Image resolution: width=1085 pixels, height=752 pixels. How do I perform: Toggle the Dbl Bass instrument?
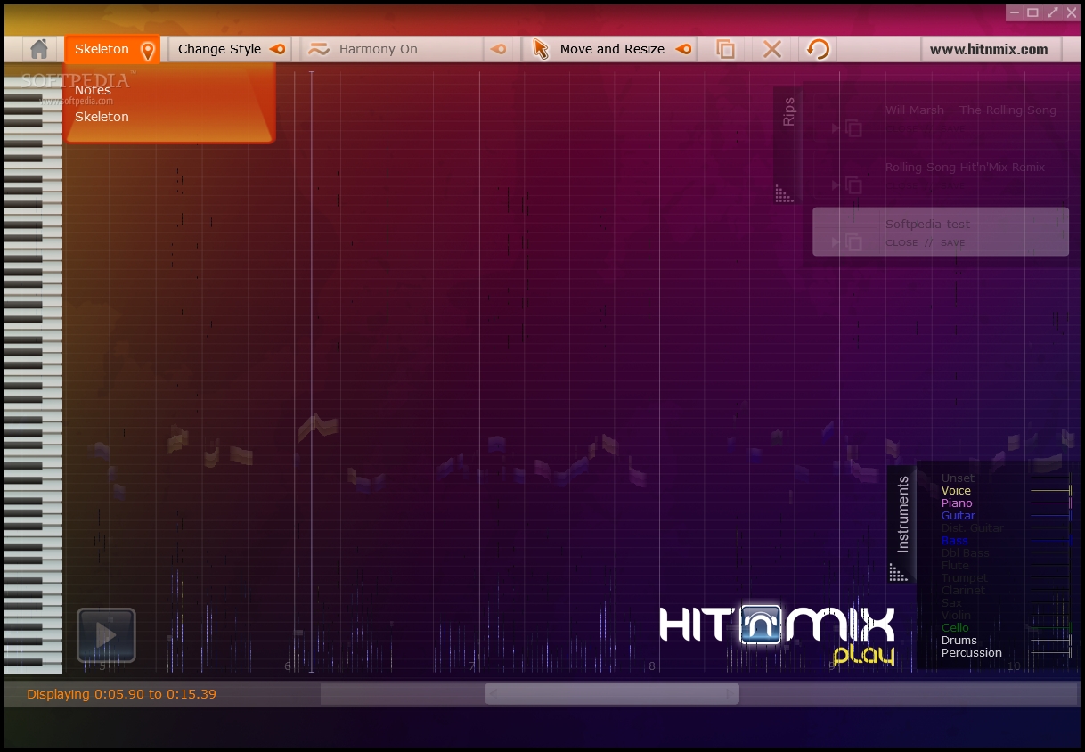point(965,553)
